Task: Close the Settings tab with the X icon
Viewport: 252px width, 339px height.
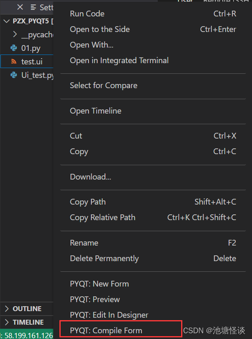Action: click(20, 7)
